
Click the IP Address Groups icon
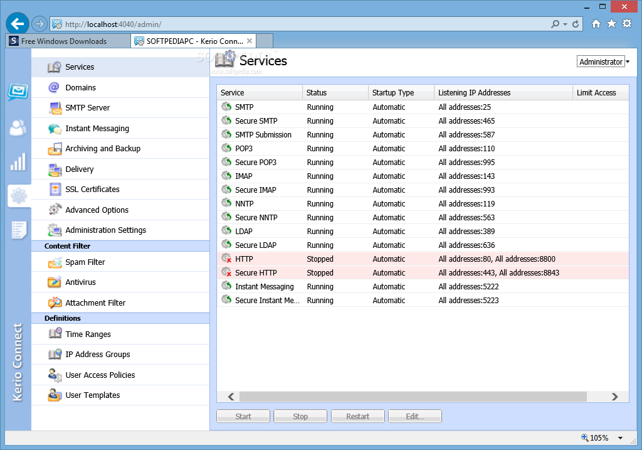pos(55,354)
